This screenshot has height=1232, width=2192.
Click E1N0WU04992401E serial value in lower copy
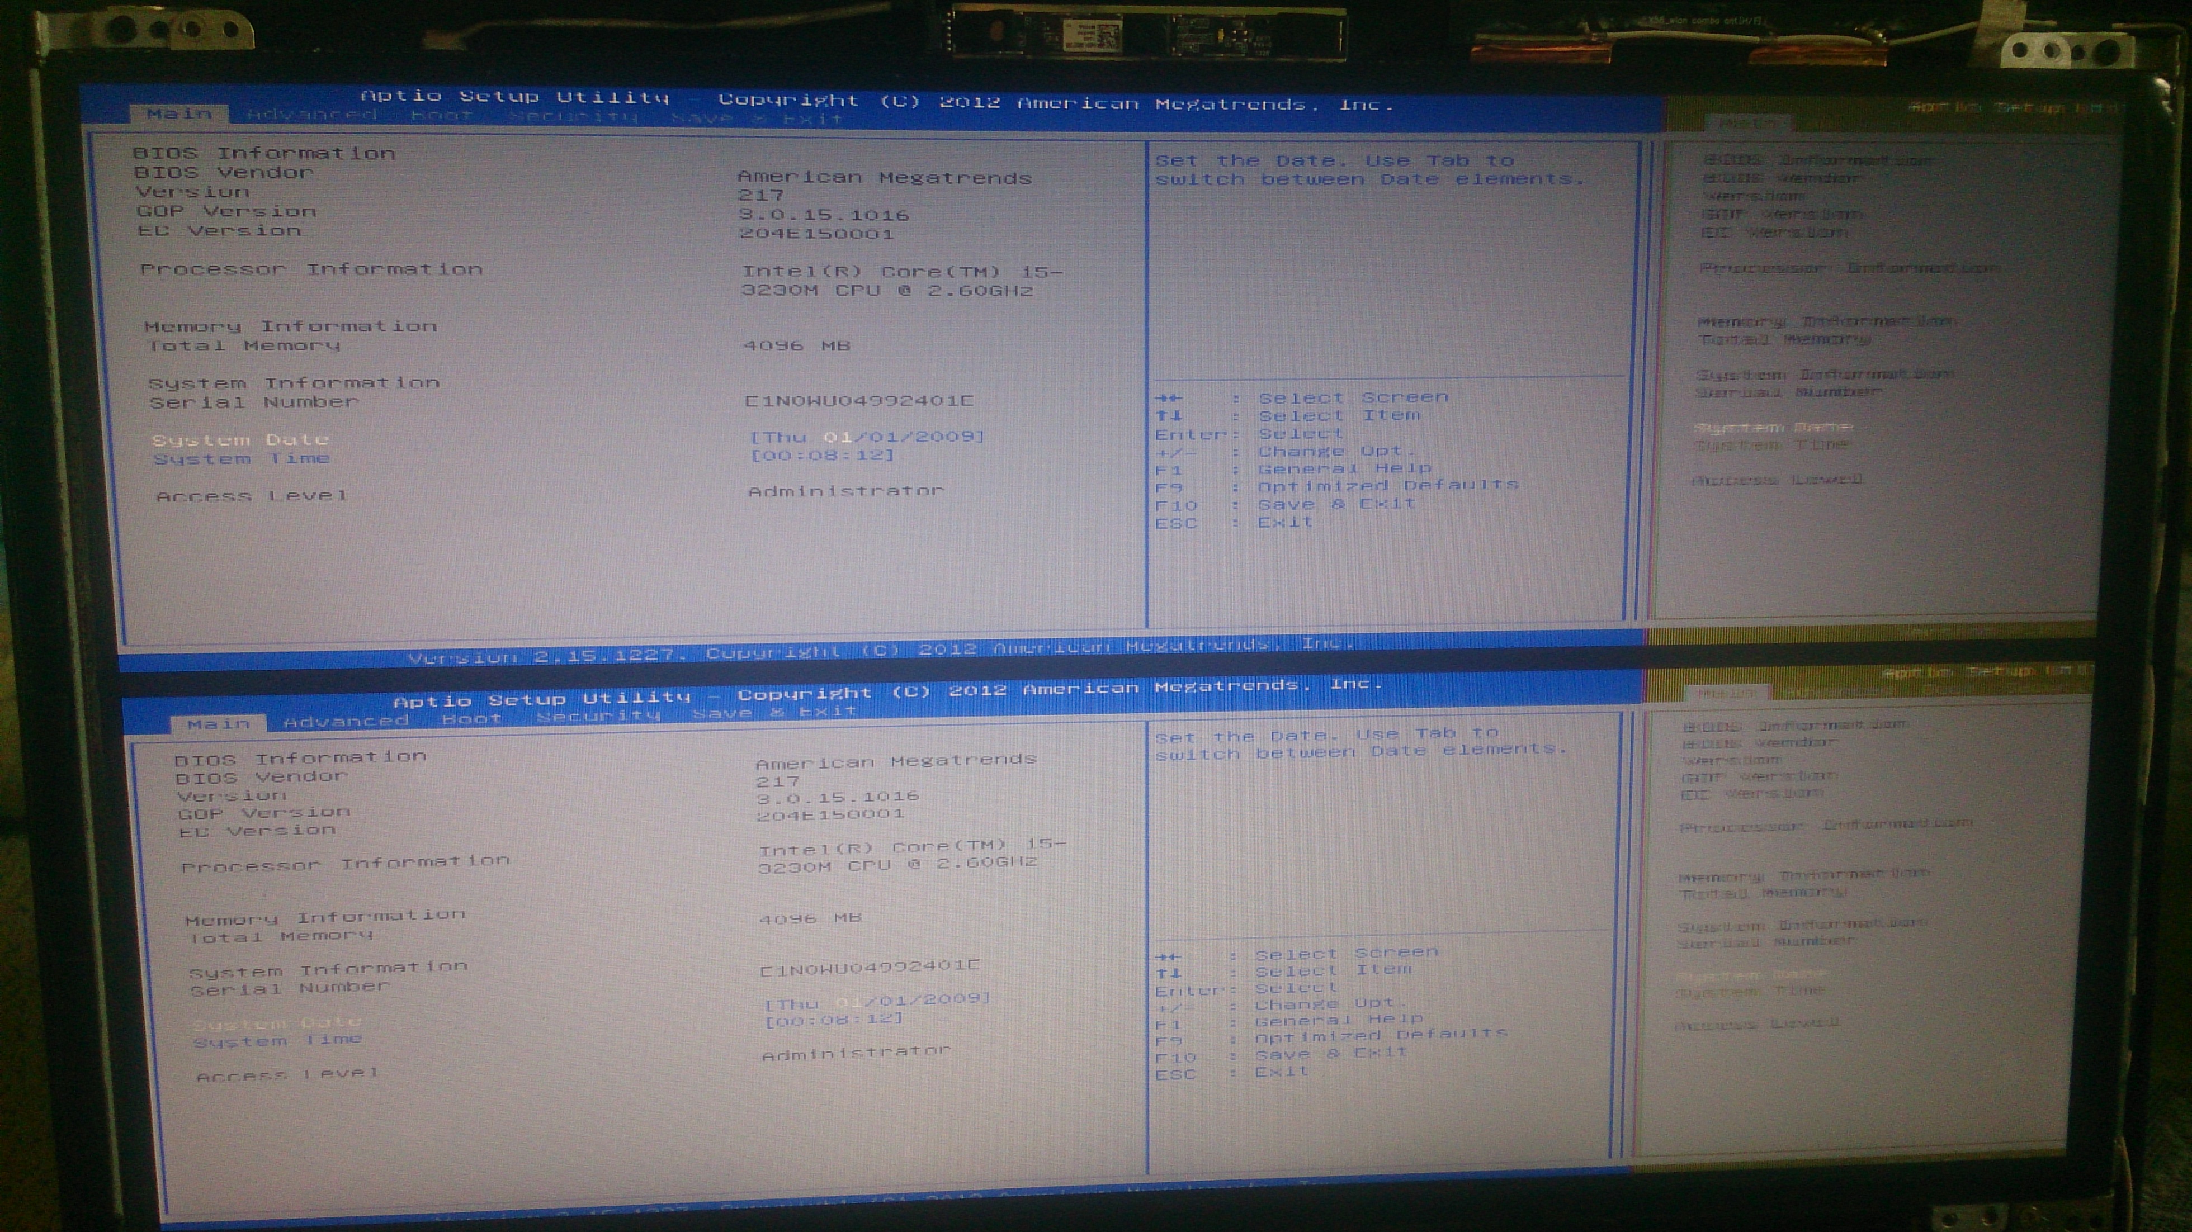pyautogui.click(x=869, y=968)
